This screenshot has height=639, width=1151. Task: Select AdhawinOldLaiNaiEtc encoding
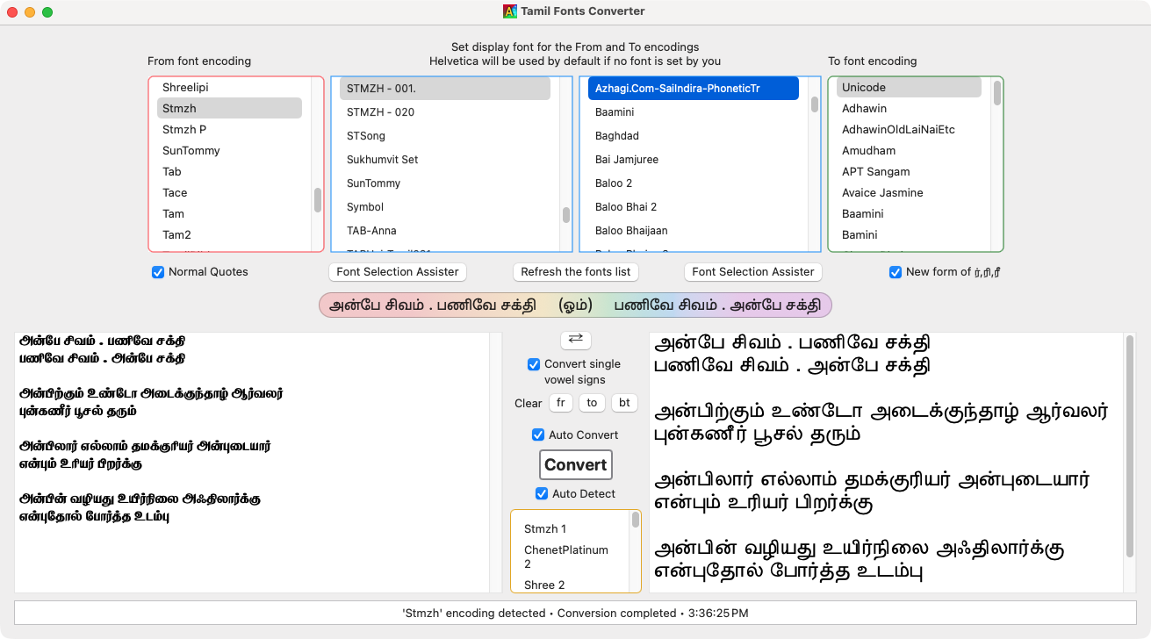coord(909,130)
